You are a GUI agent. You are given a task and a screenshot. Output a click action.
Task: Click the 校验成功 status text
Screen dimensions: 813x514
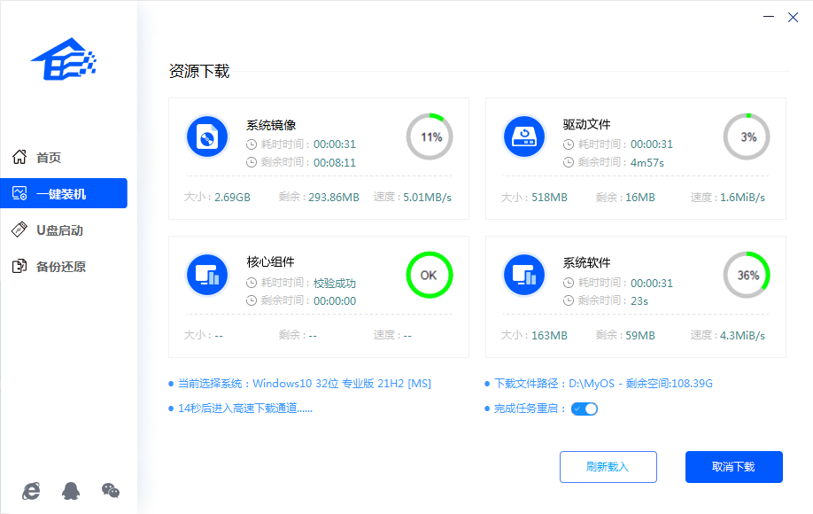coord(335,284)
